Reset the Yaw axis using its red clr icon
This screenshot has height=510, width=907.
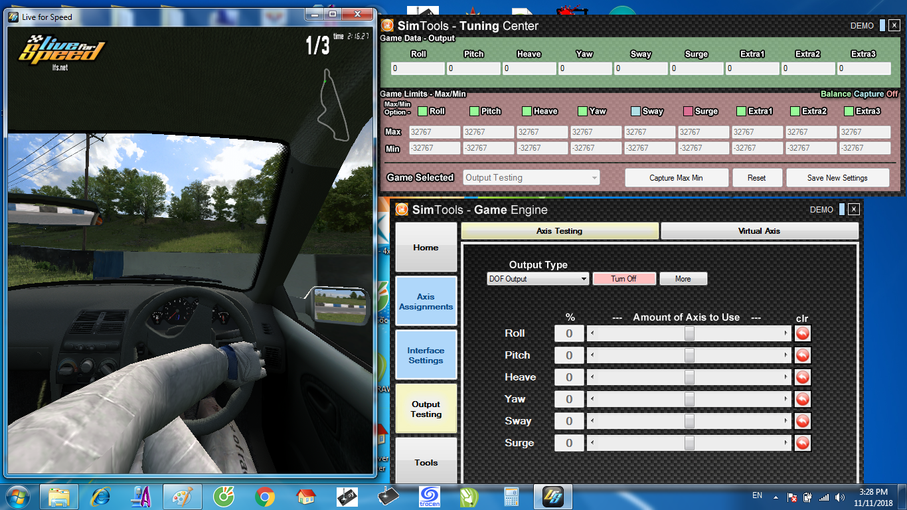click(x=802, y=399)
